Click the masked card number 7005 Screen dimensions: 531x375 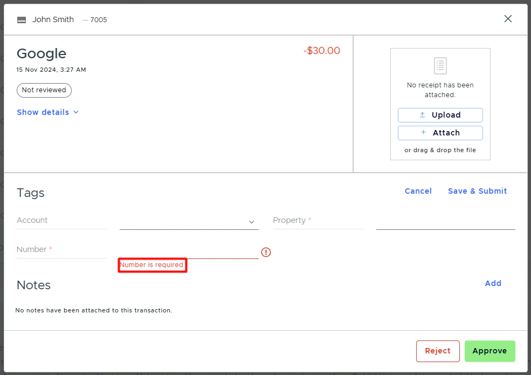click(99, 19)
